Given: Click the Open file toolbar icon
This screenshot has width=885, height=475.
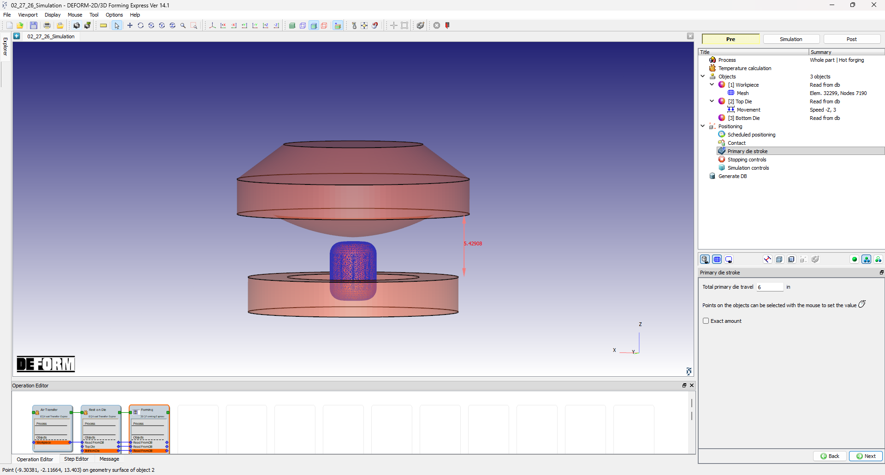Looking at the screenshot, I should [x=20, y=25].
